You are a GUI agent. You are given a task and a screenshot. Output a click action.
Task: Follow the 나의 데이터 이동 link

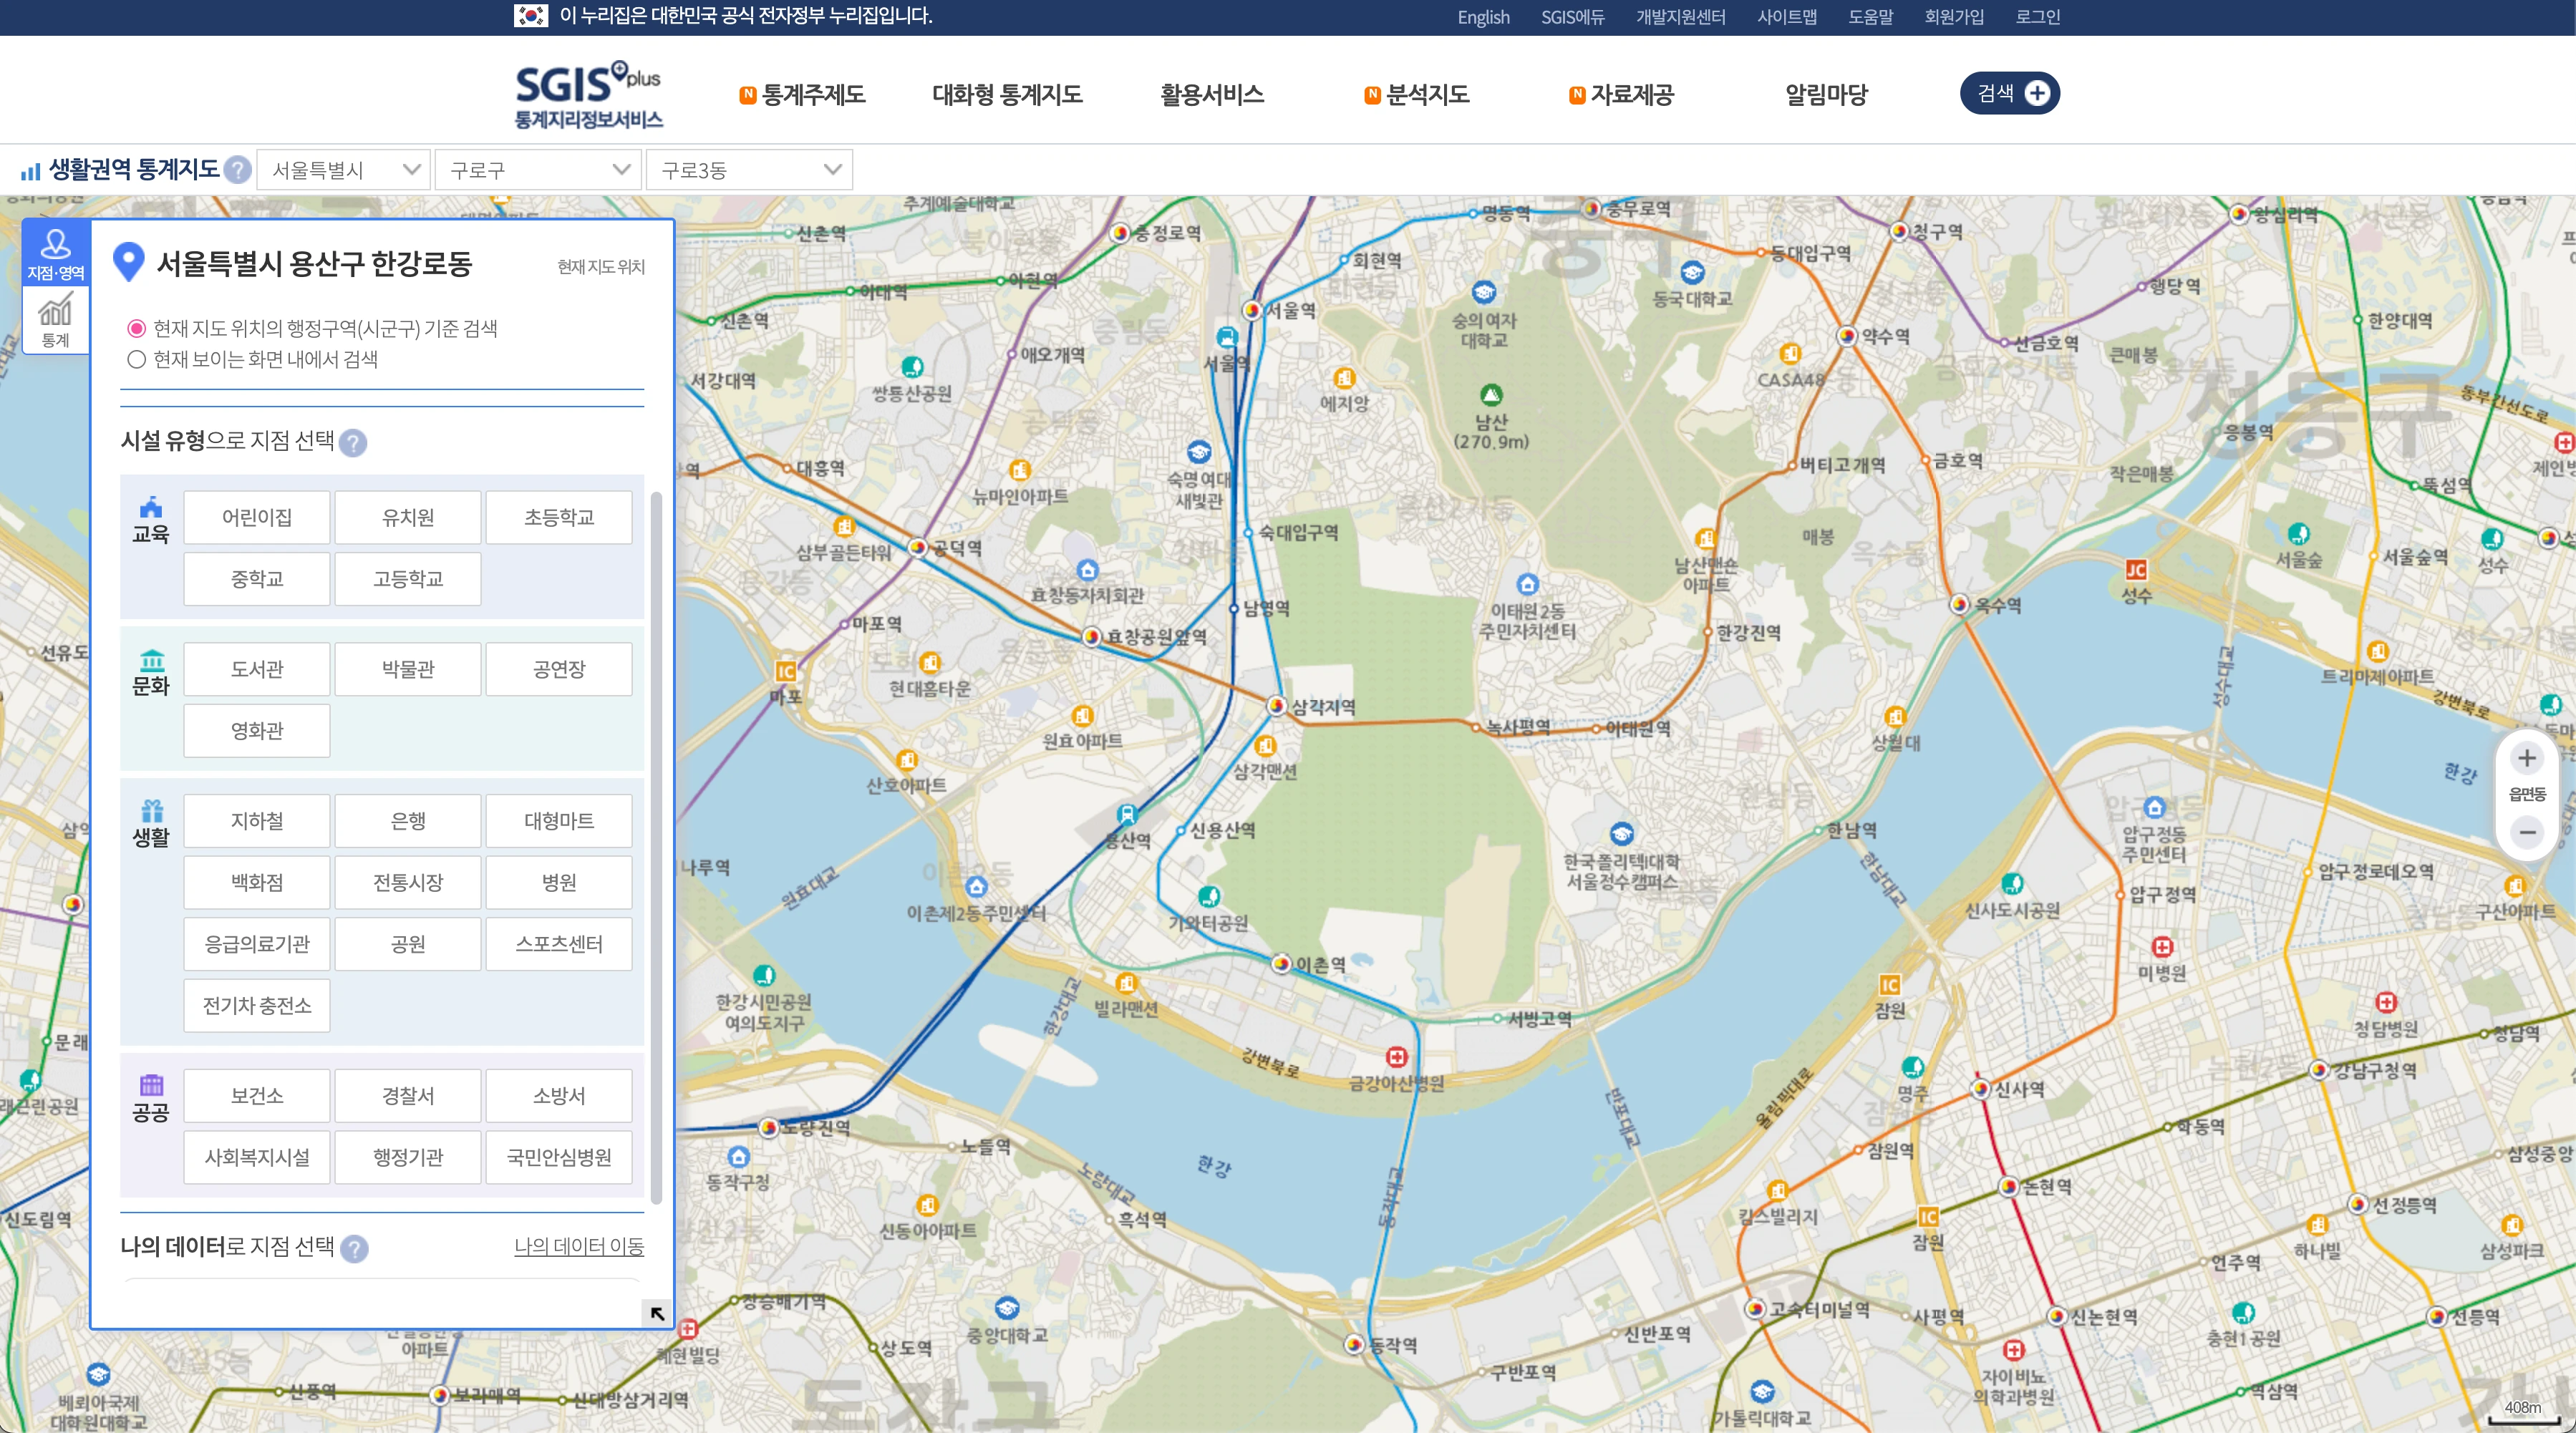(578, 1246)
